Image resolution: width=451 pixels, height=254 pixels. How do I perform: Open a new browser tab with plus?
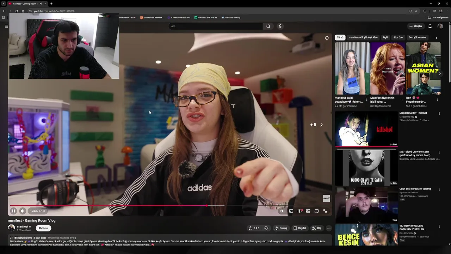[x=51, y=4]
